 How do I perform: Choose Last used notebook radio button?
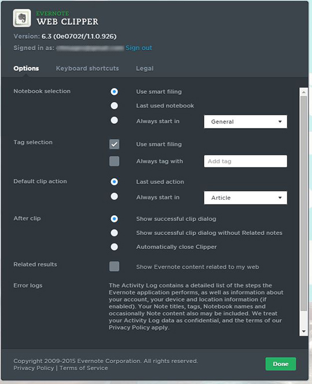pos(114,105)
